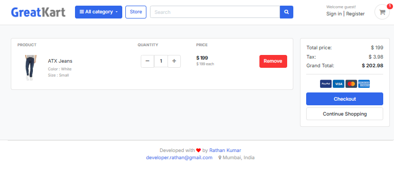Click the Total price $ 199 value
The height and width of the screenshot is (189, 394).
coord(377,47)
